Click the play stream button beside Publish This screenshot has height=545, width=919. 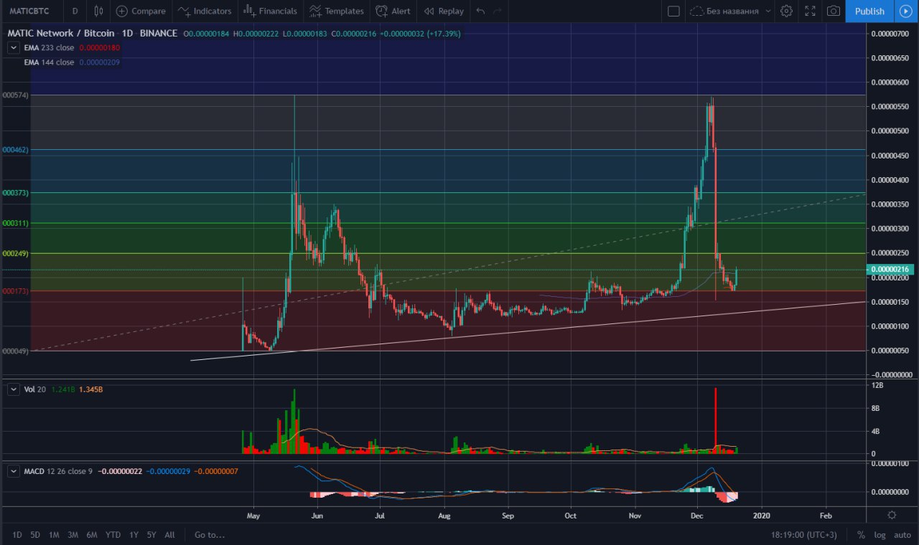pyautogui.click(x=905, y=11)
